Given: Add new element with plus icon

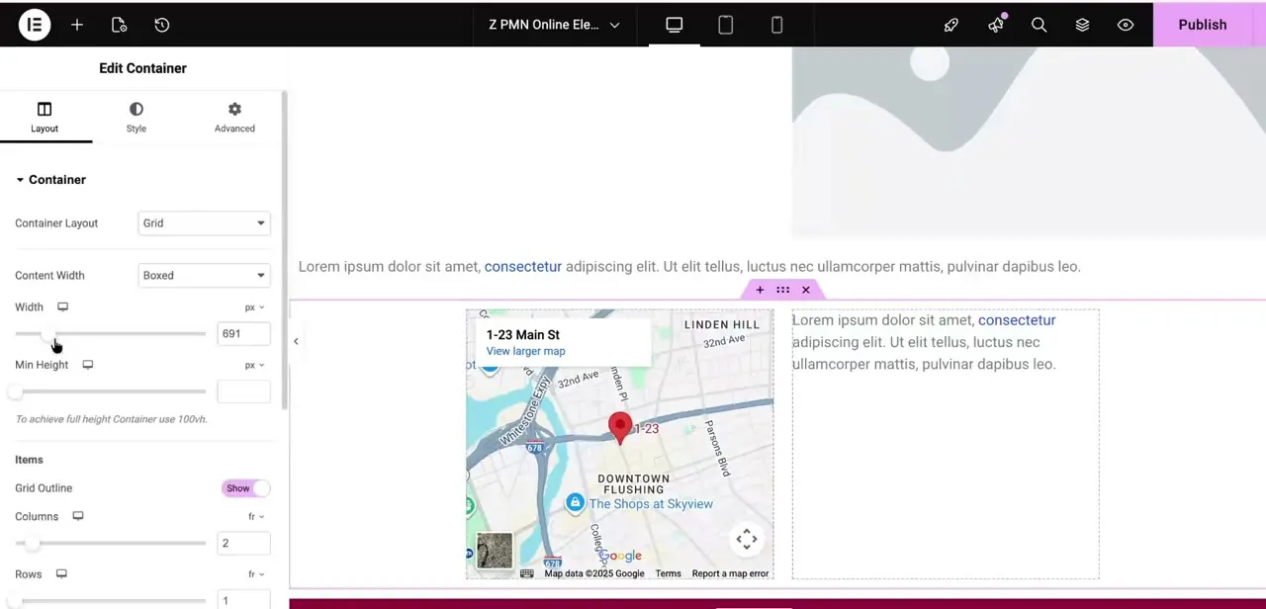Looking at the screenshot, I should [x=77, y=25].
